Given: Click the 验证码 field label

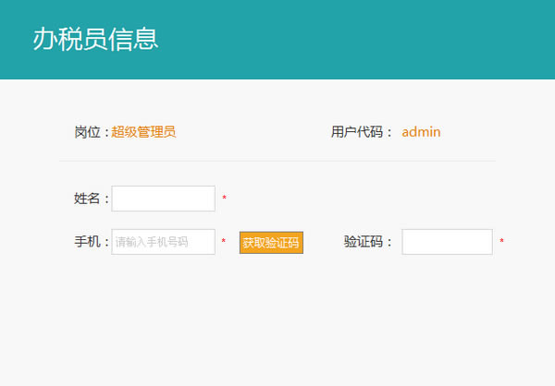Looking at the screenshot, I should click(x=363, y=242).
